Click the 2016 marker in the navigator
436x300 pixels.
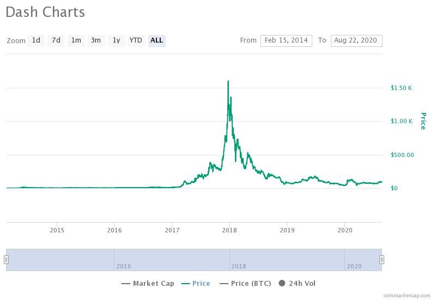tap(124, 266)
